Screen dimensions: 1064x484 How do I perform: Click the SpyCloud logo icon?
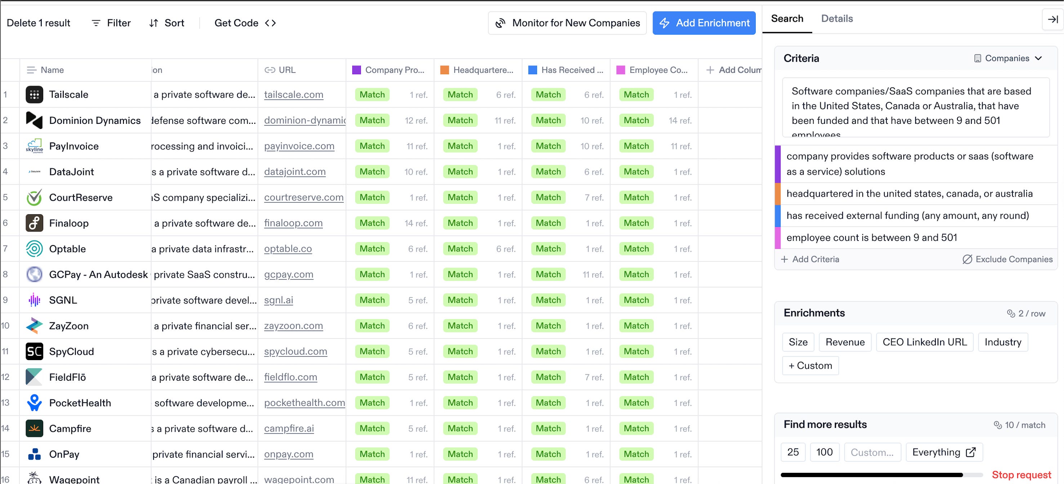pyautogui.click(x=34, y=351)
